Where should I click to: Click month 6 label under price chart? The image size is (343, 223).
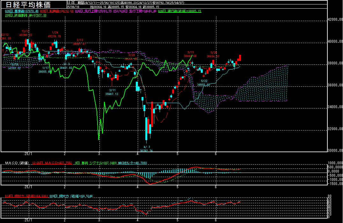click(x=216, y=154)
